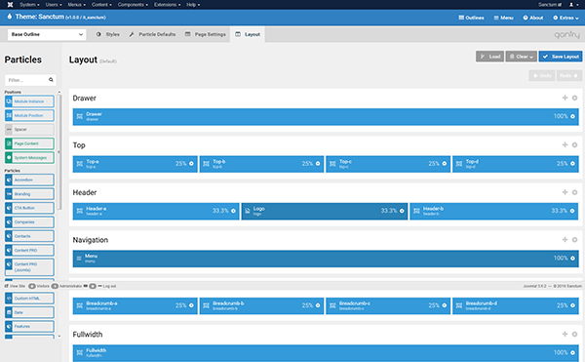Open settings of Logo particle
The width and height of the screenshot is (585, 362).
click(402, 211)
